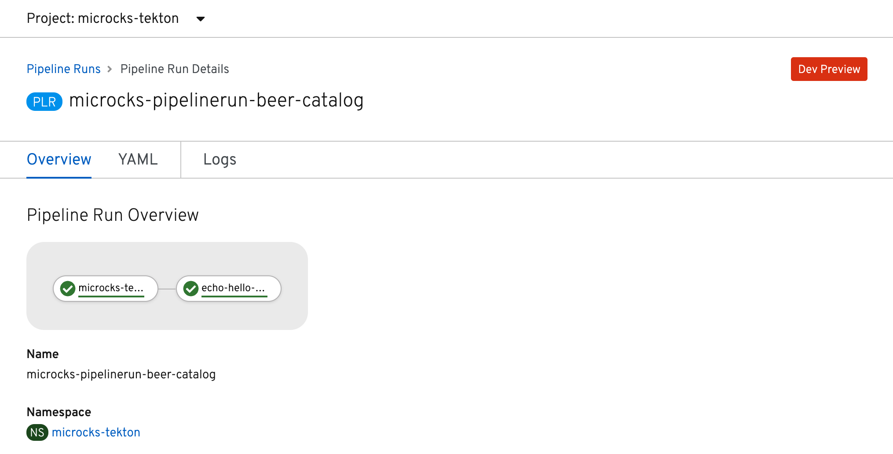The height and width of the screenshot is (454, 893).
Task: Click the Dev Preview badge
Action: pos(829,69)
